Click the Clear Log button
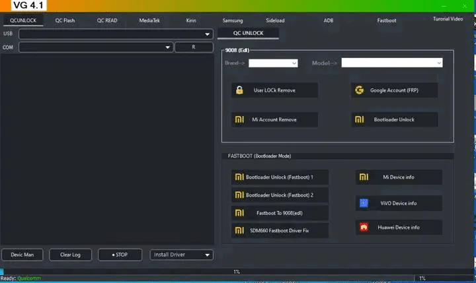The height and width of the screenshot is (283, 476). pyautogui.click(x=70, y=255)
